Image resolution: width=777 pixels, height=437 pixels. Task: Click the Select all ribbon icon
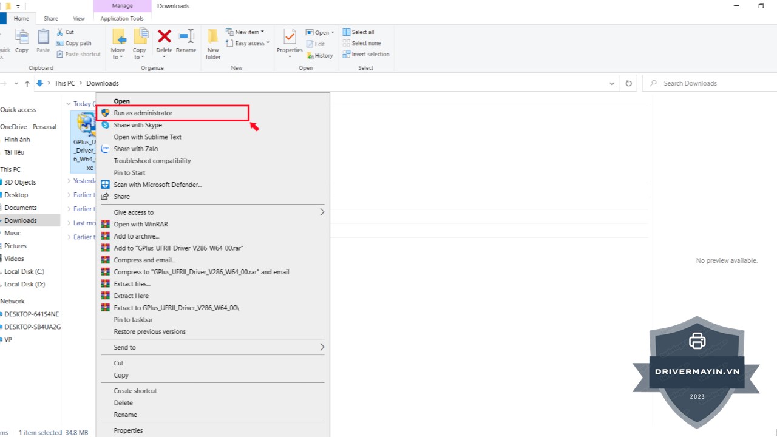point(358,32)
